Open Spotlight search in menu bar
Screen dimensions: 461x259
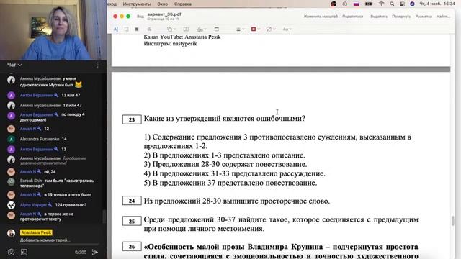(392, 4)
